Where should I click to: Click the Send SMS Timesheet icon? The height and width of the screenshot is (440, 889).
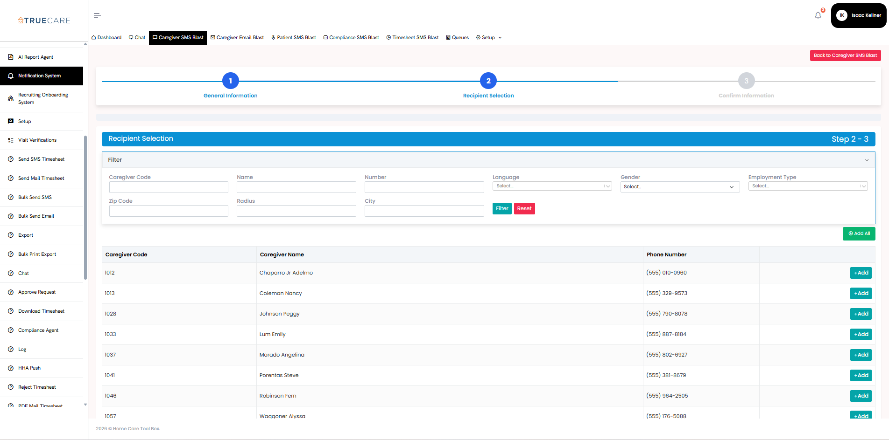pos(11,159)
